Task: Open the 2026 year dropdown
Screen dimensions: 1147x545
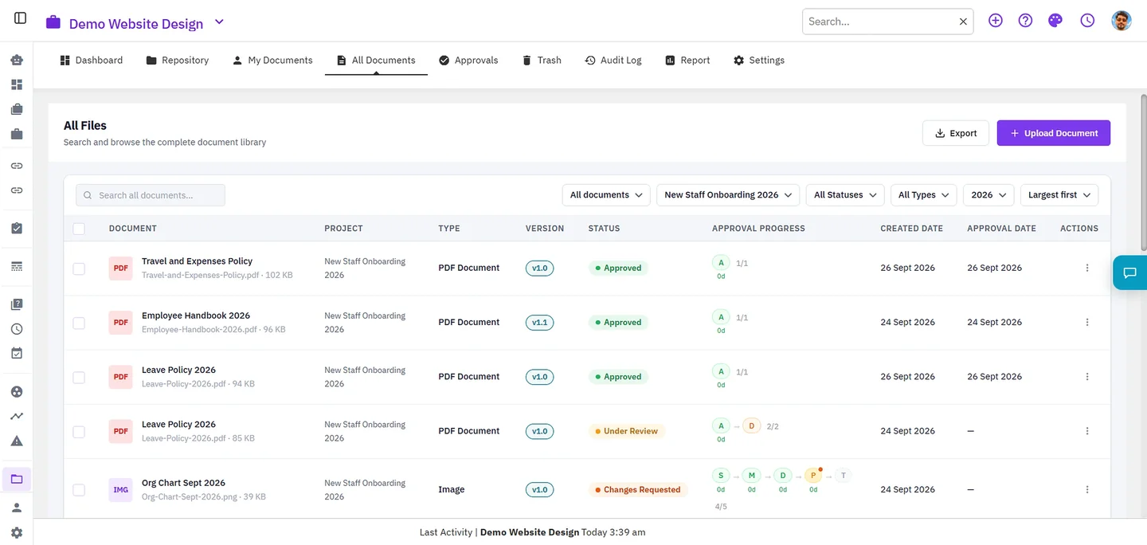Action: 988,194
